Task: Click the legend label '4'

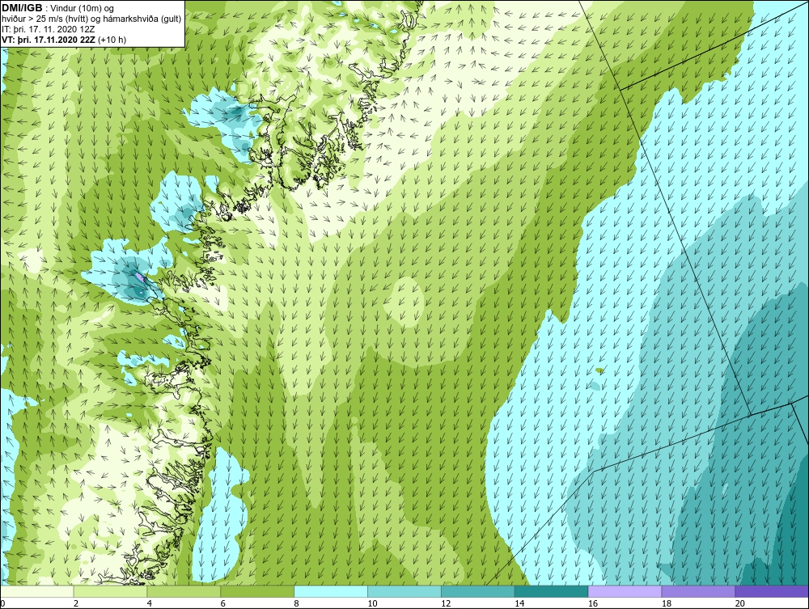Action: pos(149,603)
